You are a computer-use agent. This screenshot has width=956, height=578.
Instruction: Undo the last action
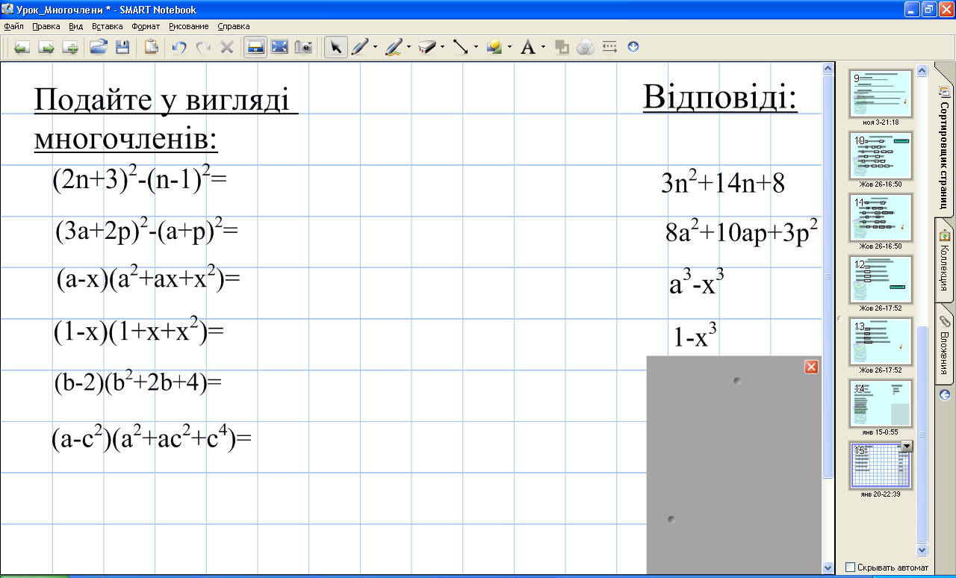point(179,48)
